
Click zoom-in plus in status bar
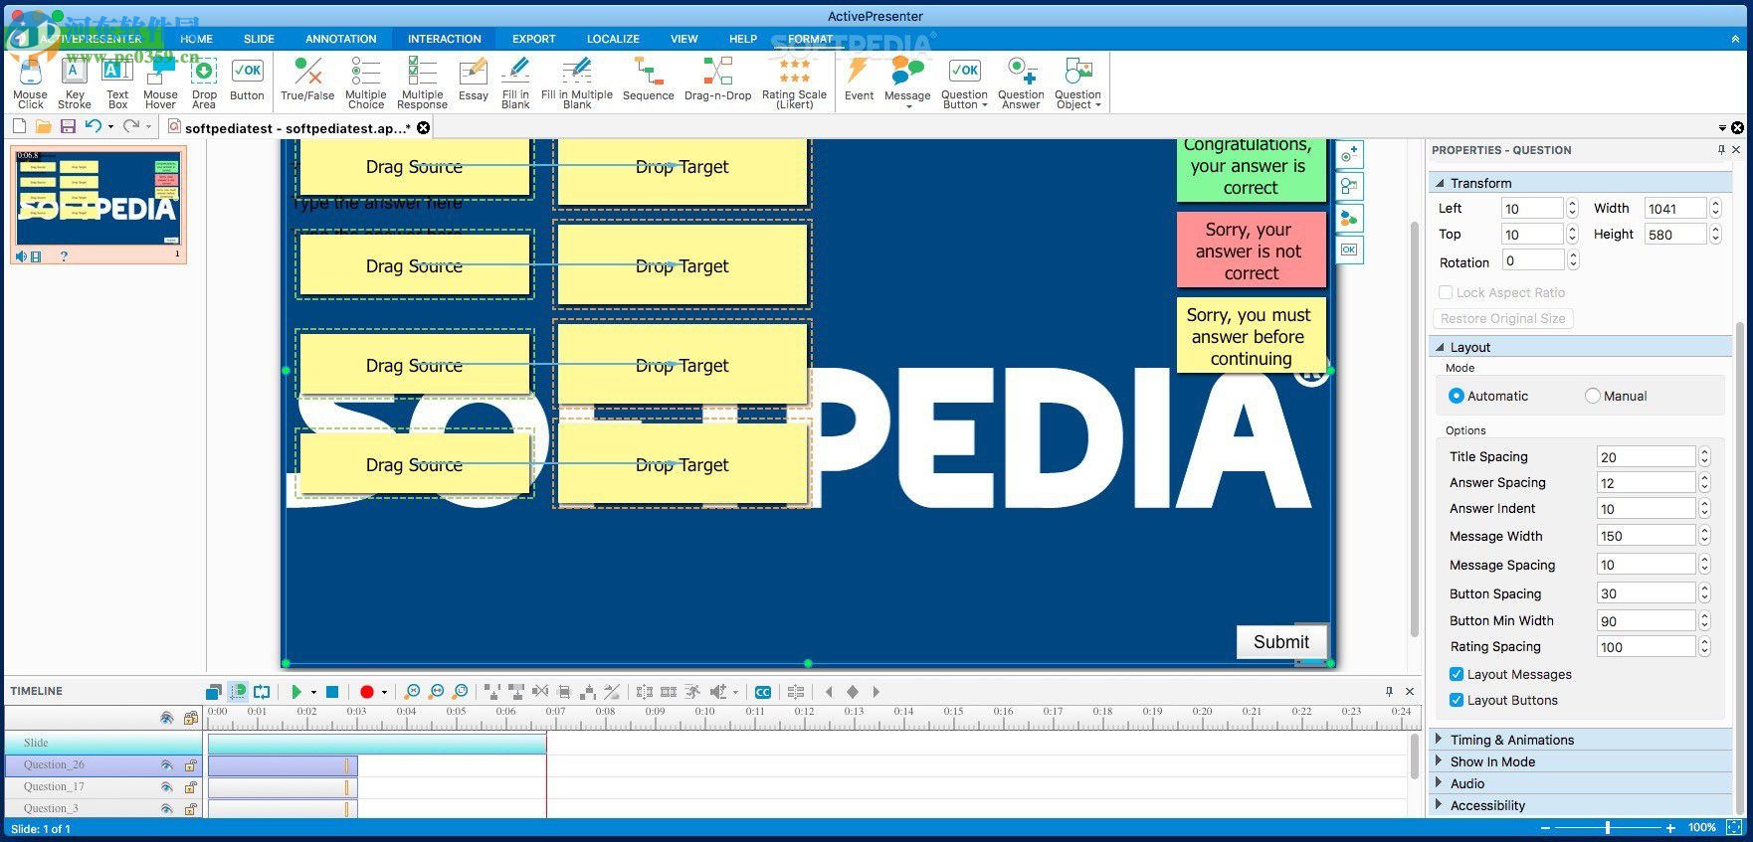tap(1670, 827)
